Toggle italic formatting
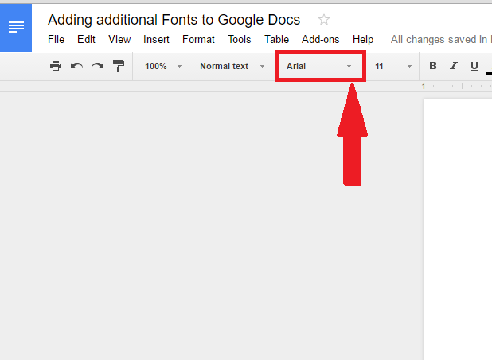Image resolution: width=492 pixels, height=360 pixels. [x=454, y=66]
